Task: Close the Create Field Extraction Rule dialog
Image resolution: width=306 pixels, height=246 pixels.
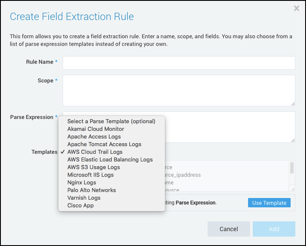Action: tap(297, 8)
